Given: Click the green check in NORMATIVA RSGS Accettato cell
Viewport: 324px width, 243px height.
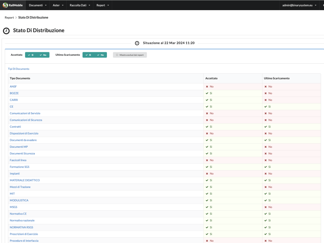Looking at the screenshot, I should click(207, 227).
